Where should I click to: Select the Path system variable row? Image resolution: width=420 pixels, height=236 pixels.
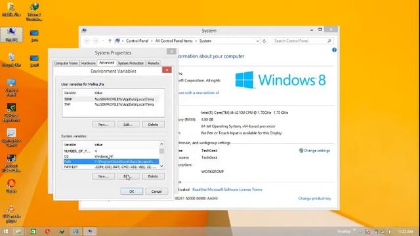(111, 162)
